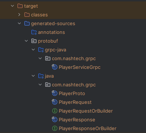The height and width of the screenshot is (133, 146).
Task: Expand the classes folder chevron
Action: pyautogui.click(x=19, y=15)
